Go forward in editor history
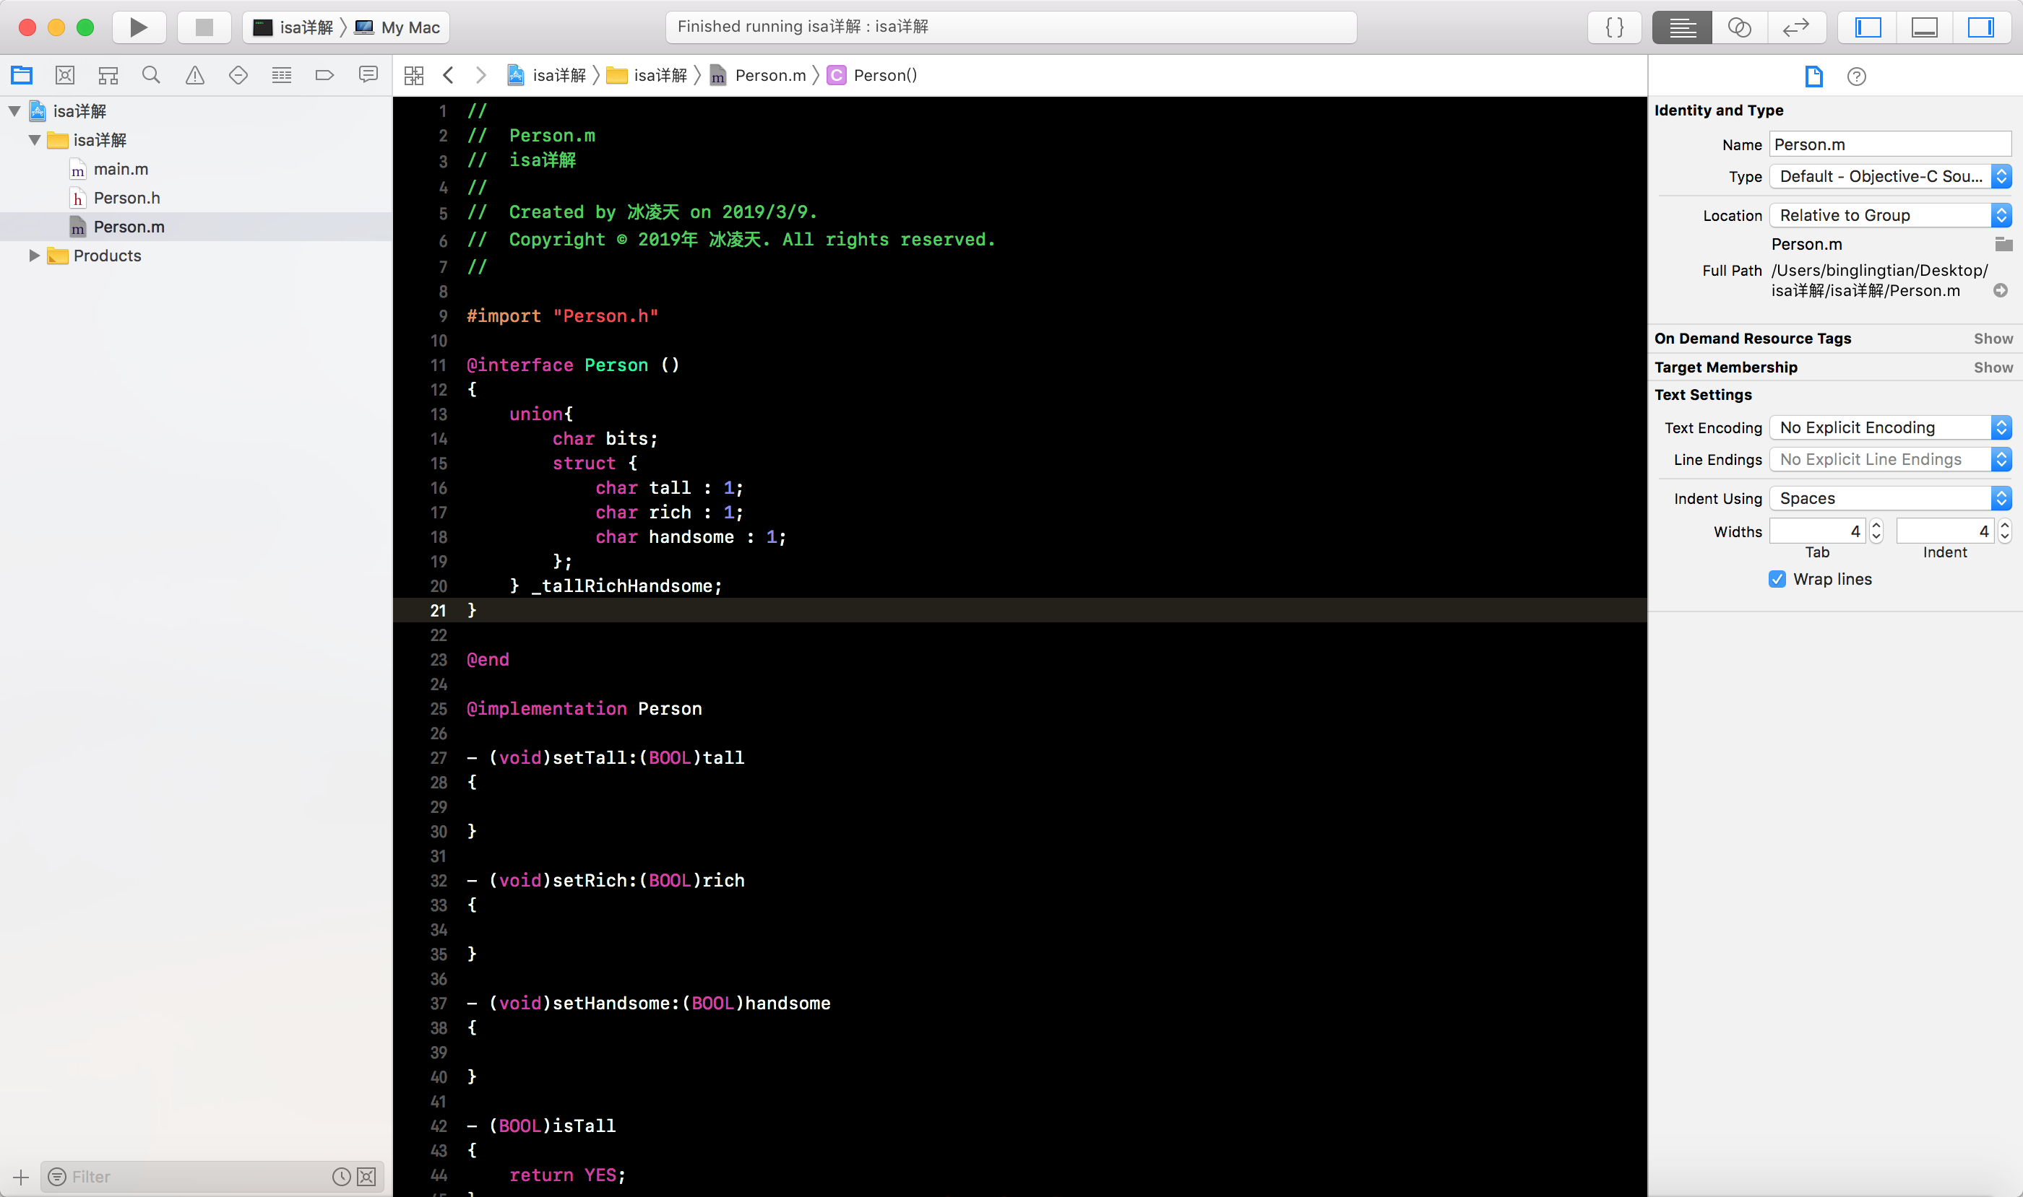Viewport: 2023px width, 1197px height. point(480,75)
